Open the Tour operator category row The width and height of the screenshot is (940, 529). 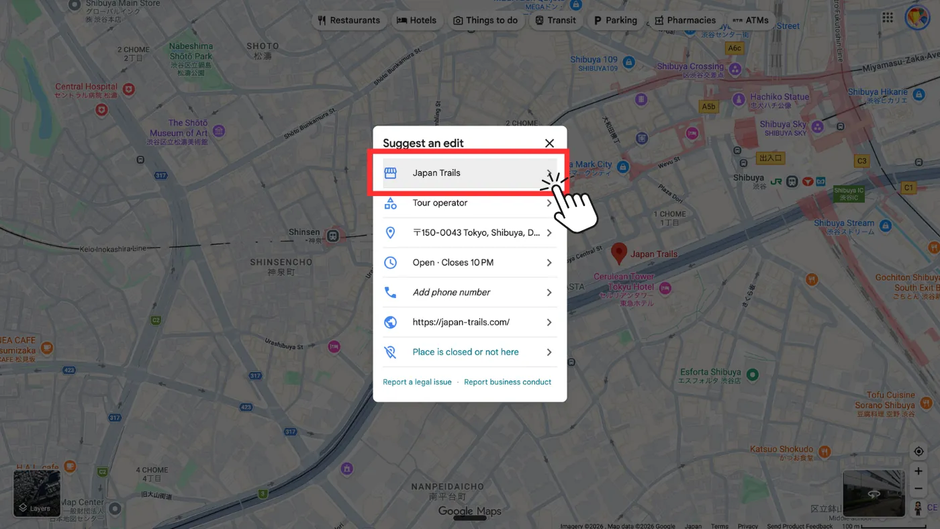[x=470, y=203]
